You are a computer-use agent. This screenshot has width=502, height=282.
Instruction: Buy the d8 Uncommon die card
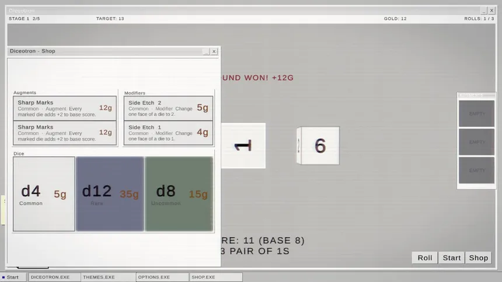coord(179,194)
